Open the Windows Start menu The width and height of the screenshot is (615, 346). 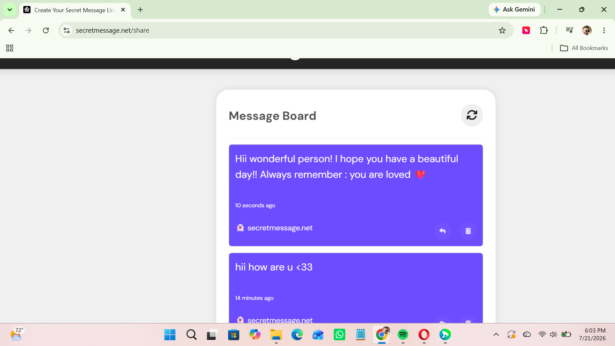pos(170,335)
